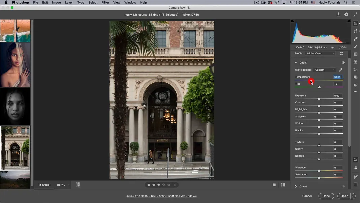Click Fit (28%) zoom button
The width and height of the screenshot is (360, 203).
[44, 185]
